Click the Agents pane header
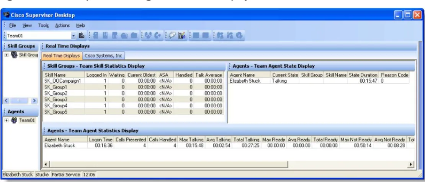Screen dimensions: 425x182 tap(20, 112)
